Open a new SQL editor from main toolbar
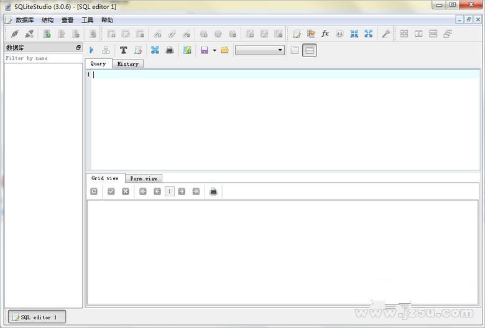Viewport: 485px width, 328px height. point(297,34)
